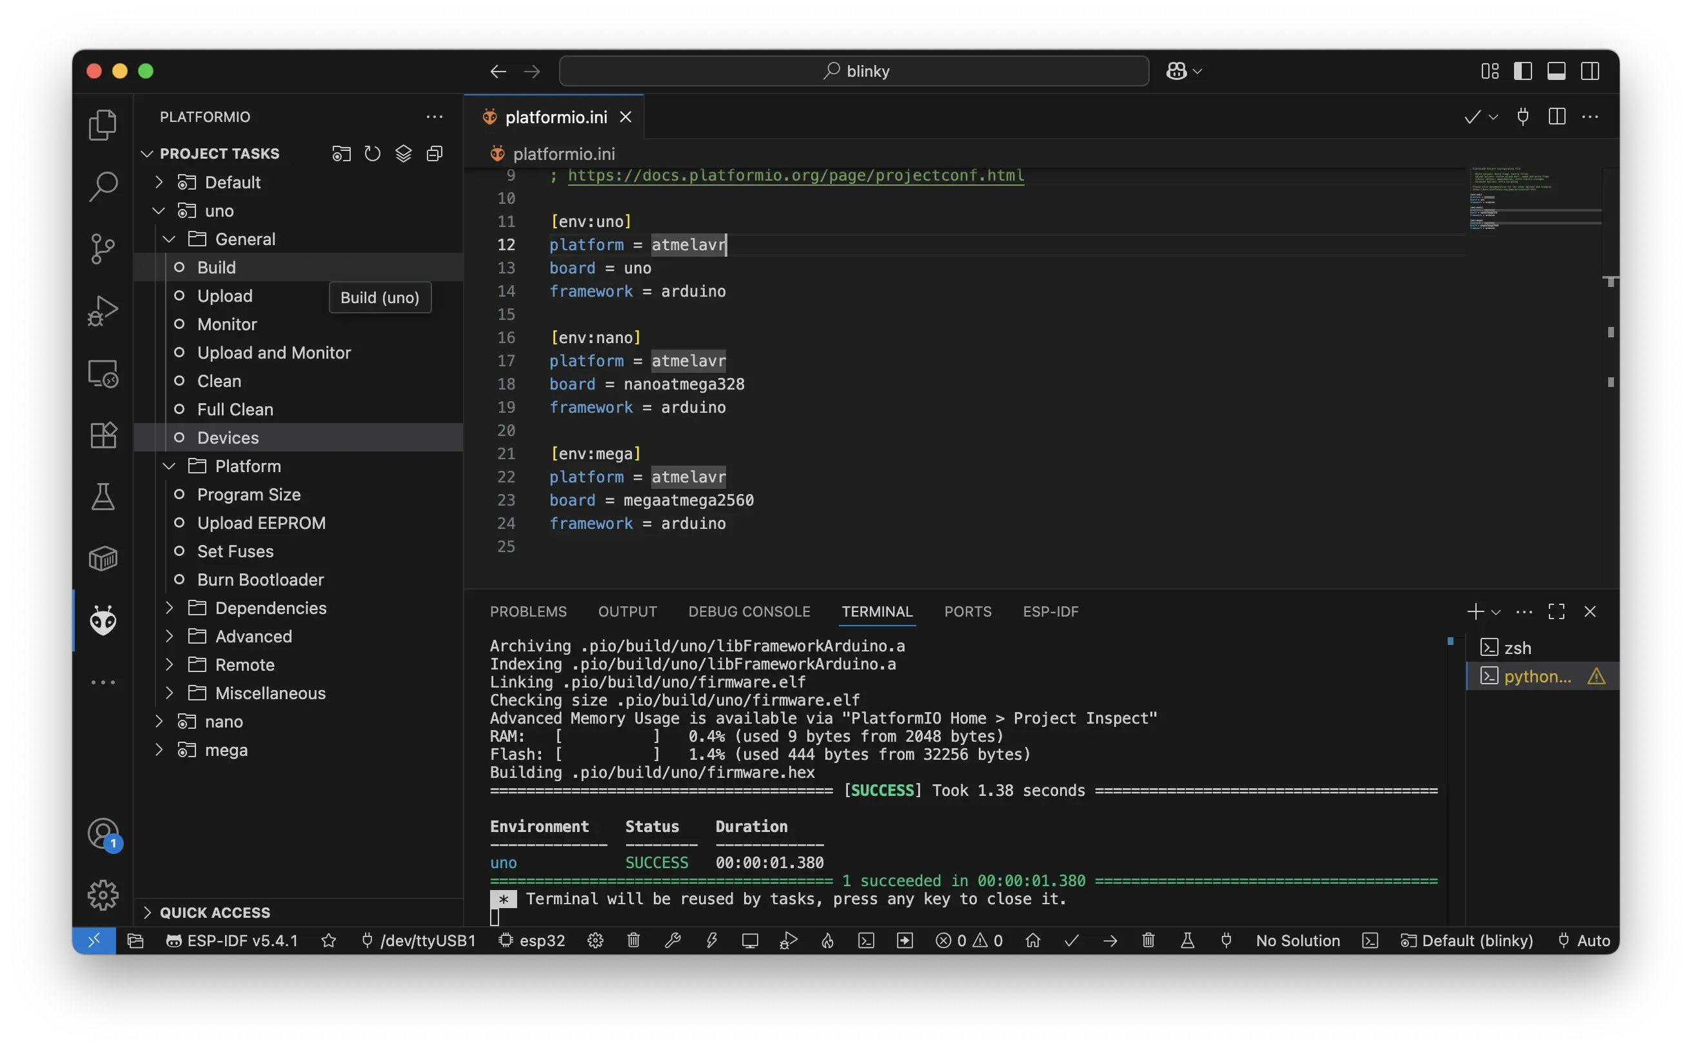The width and height of the screenshot is (1692, 1050).
Task: Open the Extensions view icon
Action: tap(103, 435)
